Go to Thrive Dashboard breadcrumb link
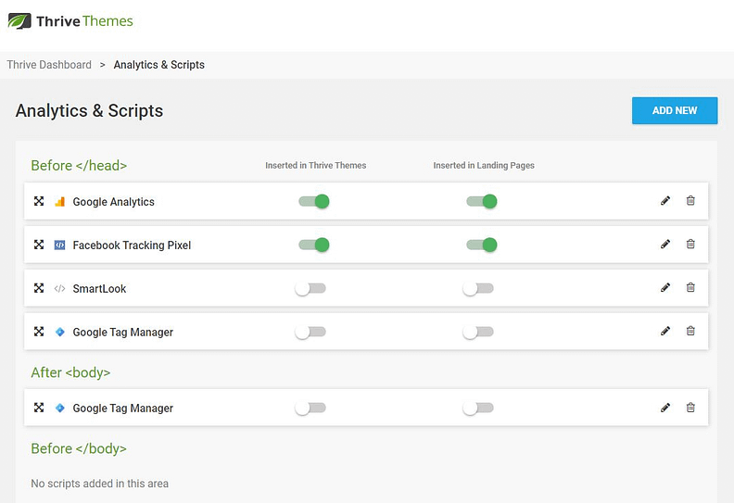The image size is (734, 503). pyautogui.click(x=49, y=65)
